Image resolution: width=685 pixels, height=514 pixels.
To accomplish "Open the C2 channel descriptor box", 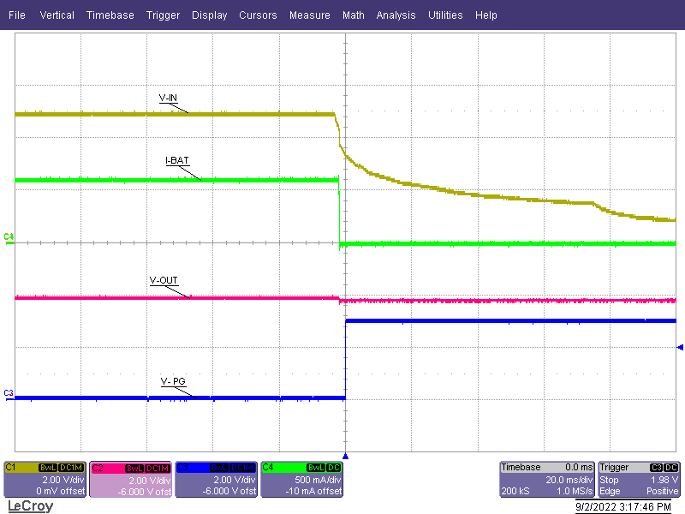I will (x=130, y=481).
